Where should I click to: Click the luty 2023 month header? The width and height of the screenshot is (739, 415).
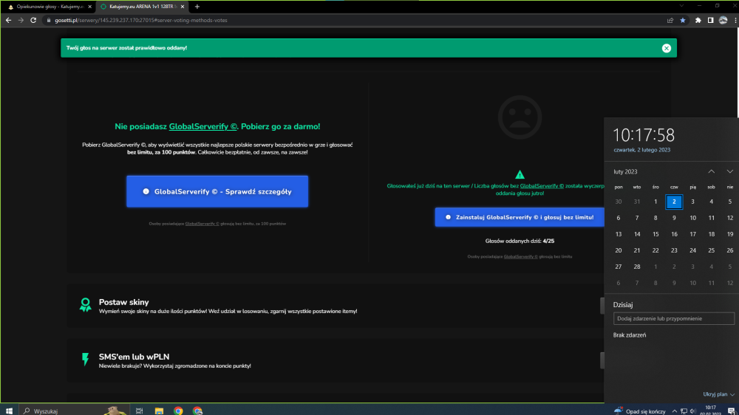[625, 171]
